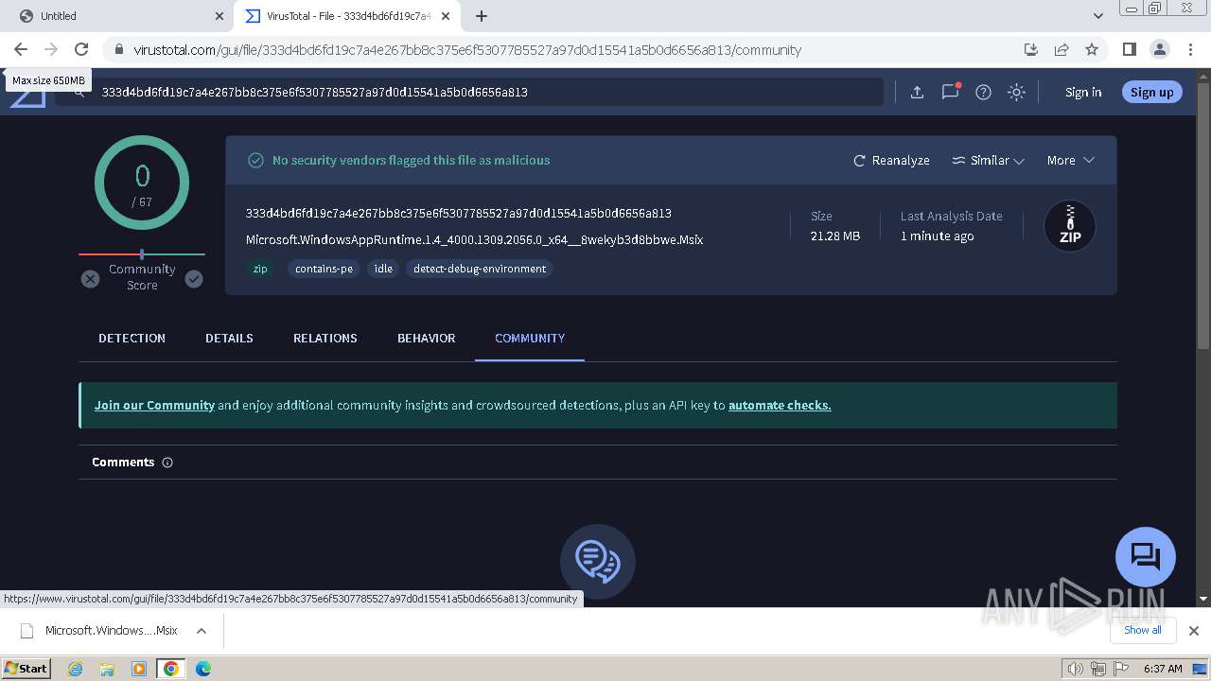Reanalyze the file
Image resolution: width=1211 pixels, height=681 pixels.
(891, 161)
